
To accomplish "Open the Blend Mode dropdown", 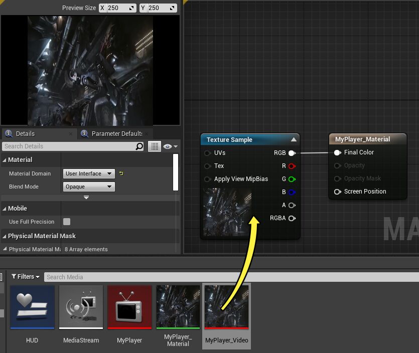I will tap(89, 187).
